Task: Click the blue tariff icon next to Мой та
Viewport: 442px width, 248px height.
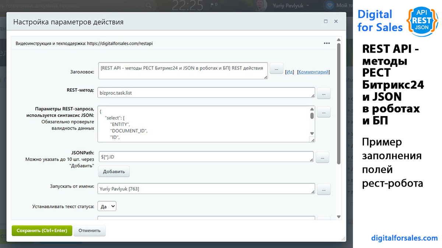Action: coord(329,5)
